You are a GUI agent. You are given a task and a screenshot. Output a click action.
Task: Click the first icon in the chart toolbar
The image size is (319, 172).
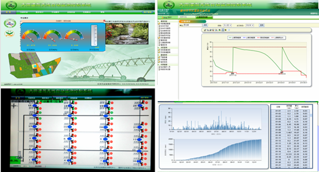click(x=205, y=30)
